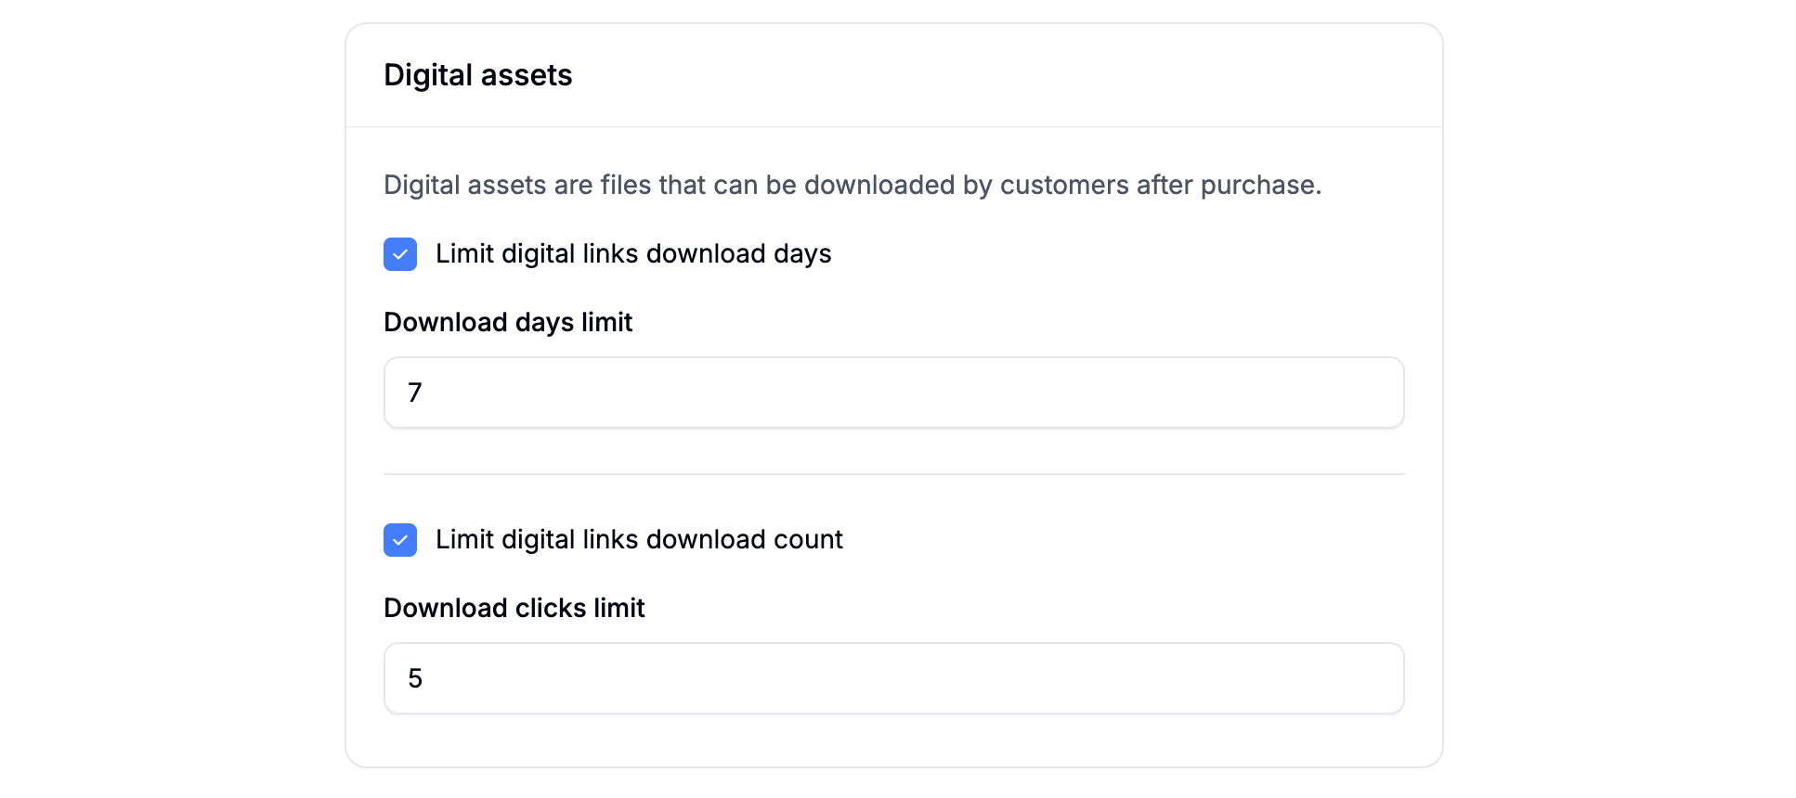Click the blue checkmark next to download count
This screenshot has height=798, width=1796.
click(x=399, y=540)
